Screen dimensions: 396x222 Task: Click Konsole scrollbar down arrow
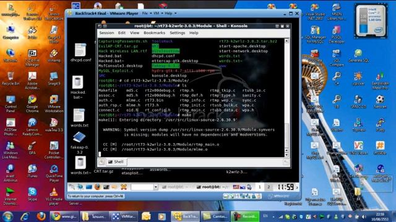pos(286,155)
